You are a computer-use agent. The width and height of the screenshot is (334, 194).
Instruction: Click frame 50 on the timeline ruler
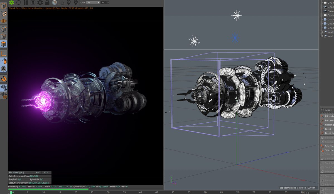(x=173, y=192)
